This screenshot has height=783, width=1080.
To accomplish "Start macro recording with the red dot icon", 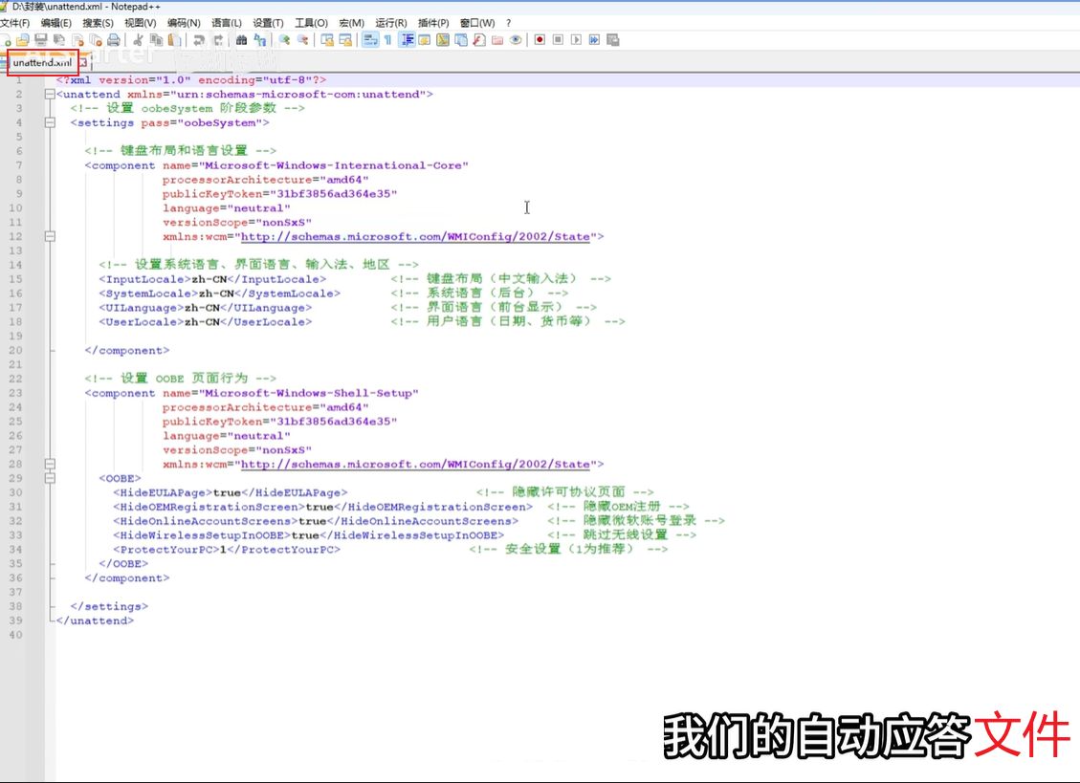I will coord(540,40).
